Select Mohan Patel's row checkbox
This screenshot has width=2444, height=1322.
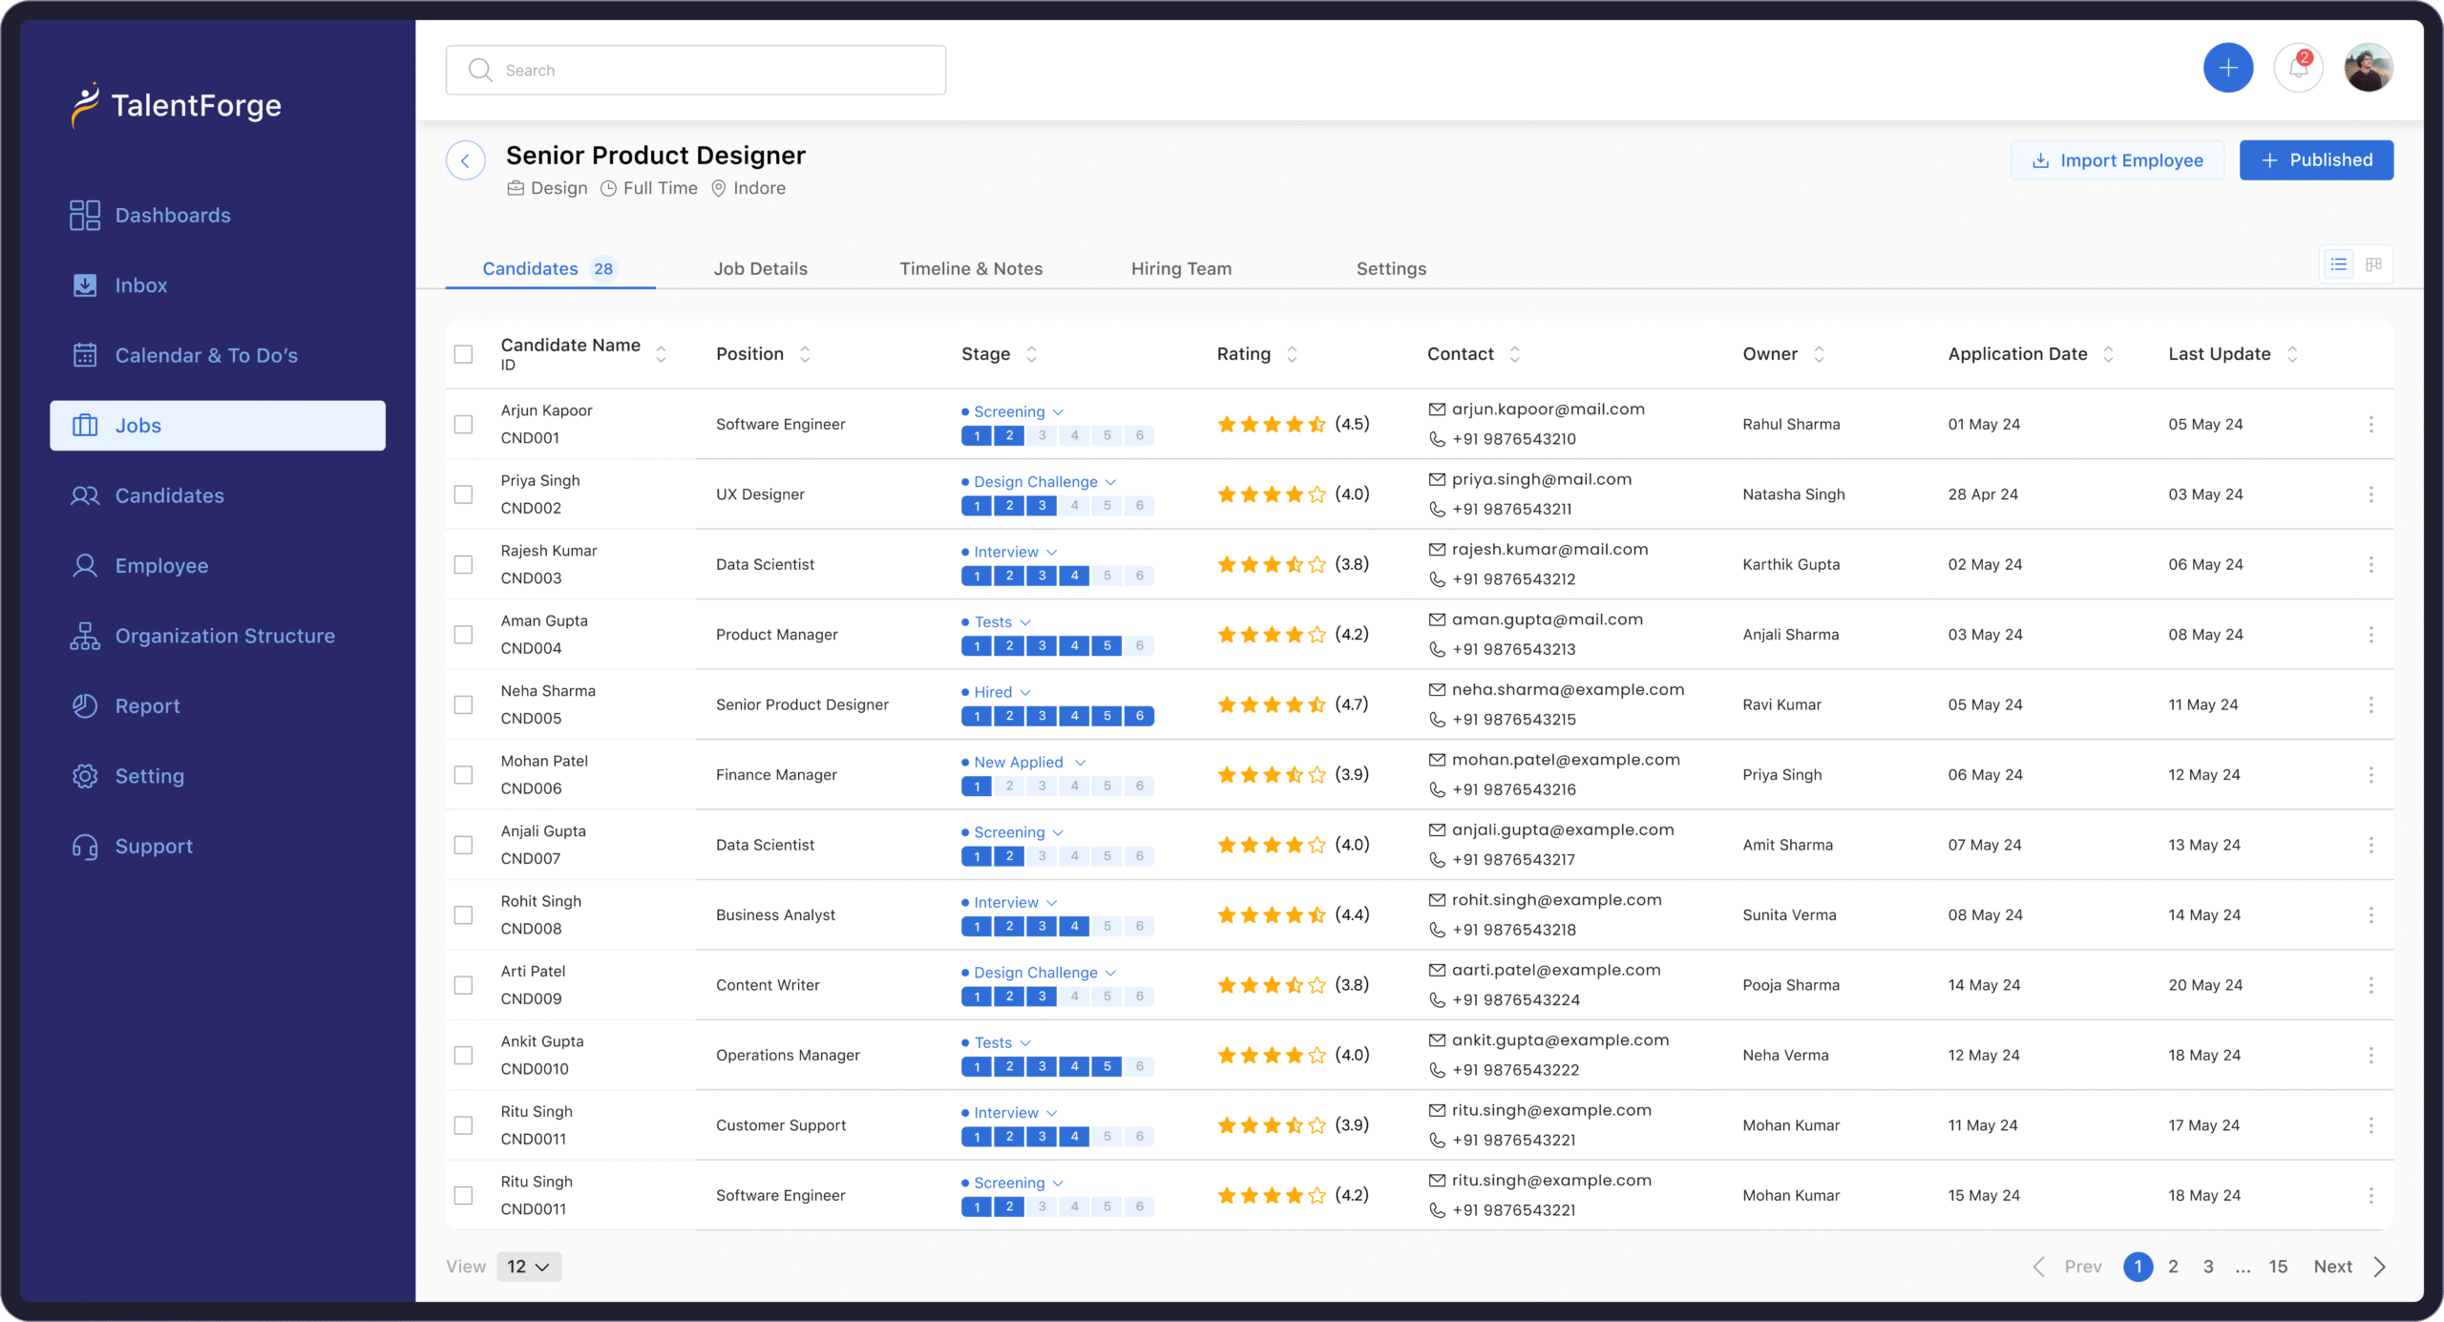pyautogui.click(x=463, y=775)
